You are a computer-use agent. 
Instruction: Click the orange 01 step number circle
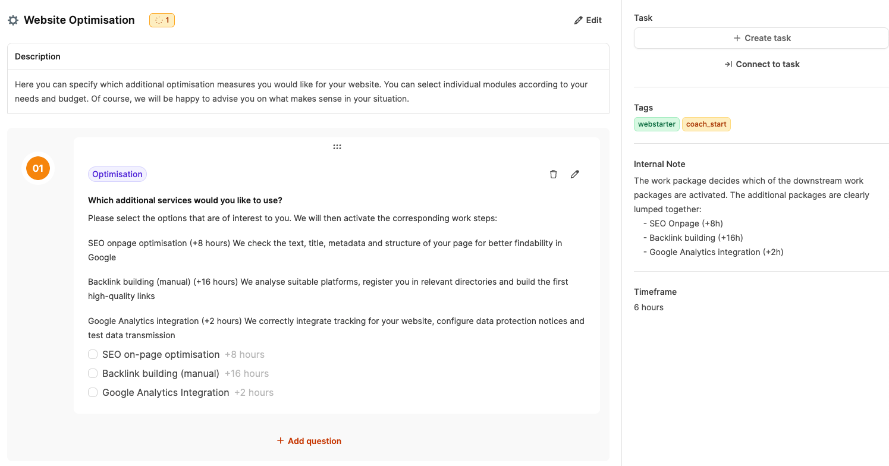[38, 168]
